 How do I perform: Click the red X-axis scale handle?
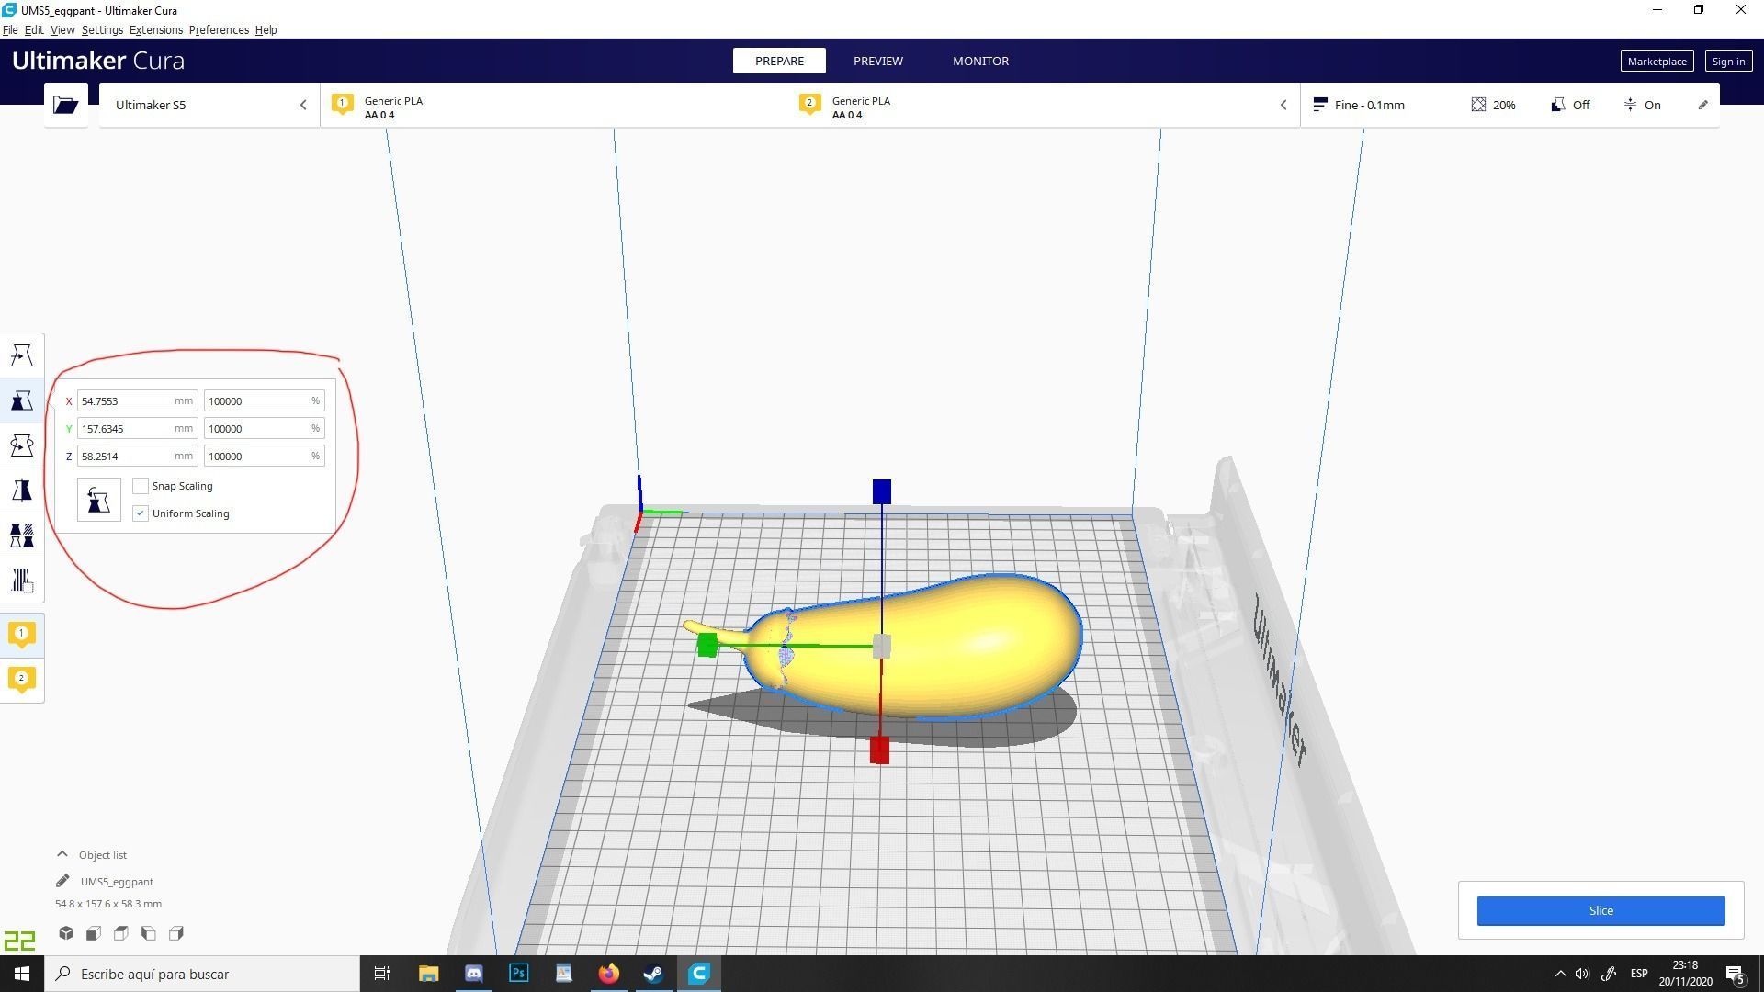(879, 750)
